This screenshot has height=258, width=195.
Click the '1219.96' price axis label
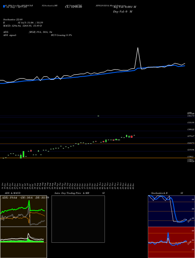[x=191, y=150]
